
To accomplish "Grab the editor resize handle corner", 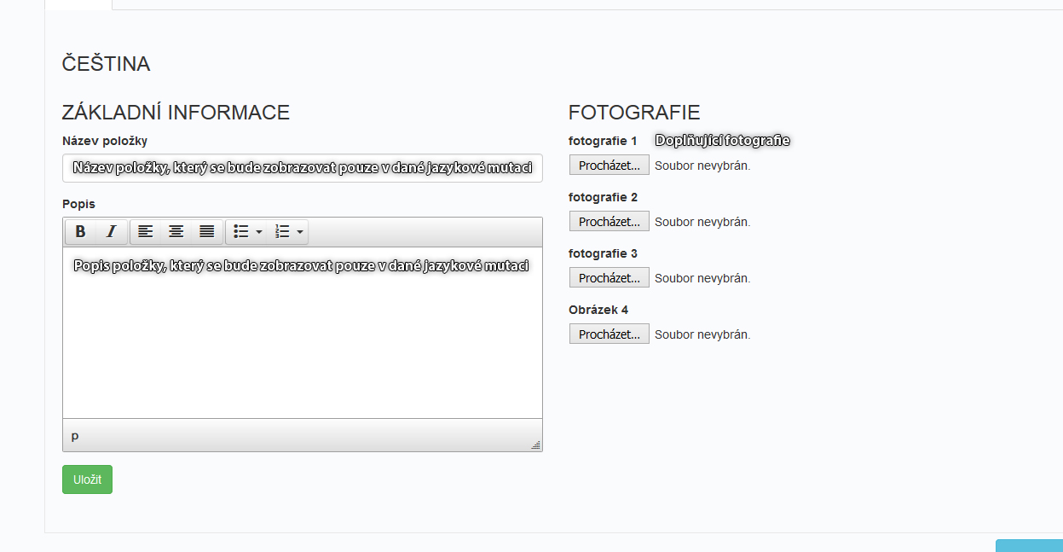I will click(x=536, y=445).
